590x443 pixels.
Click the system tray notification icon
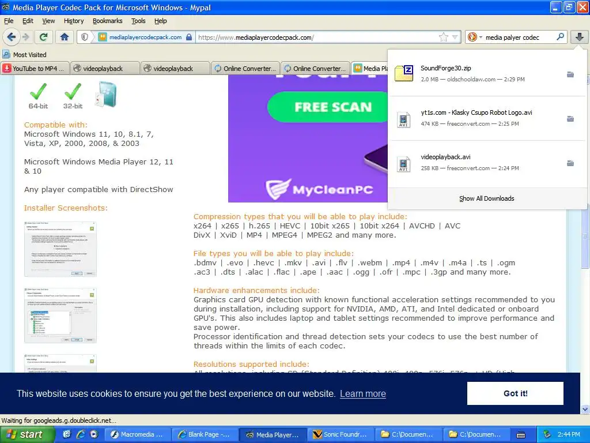pos(547,434)
